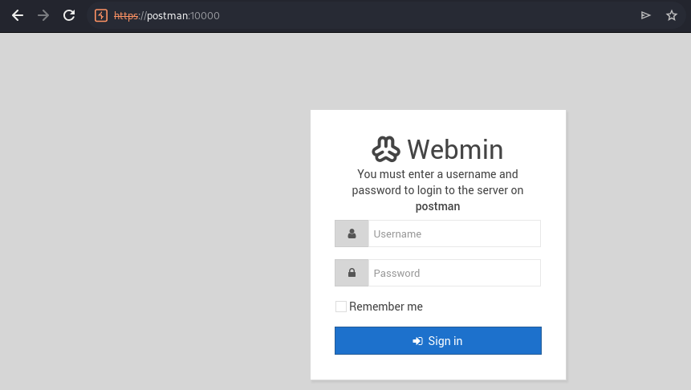Focus the Username input field
This screenshot has width=691, height=390.
(454, 234)
